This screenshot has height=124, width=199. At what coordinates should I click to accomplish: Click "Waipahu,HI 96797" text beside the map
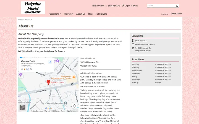click(x=89, y=66)
